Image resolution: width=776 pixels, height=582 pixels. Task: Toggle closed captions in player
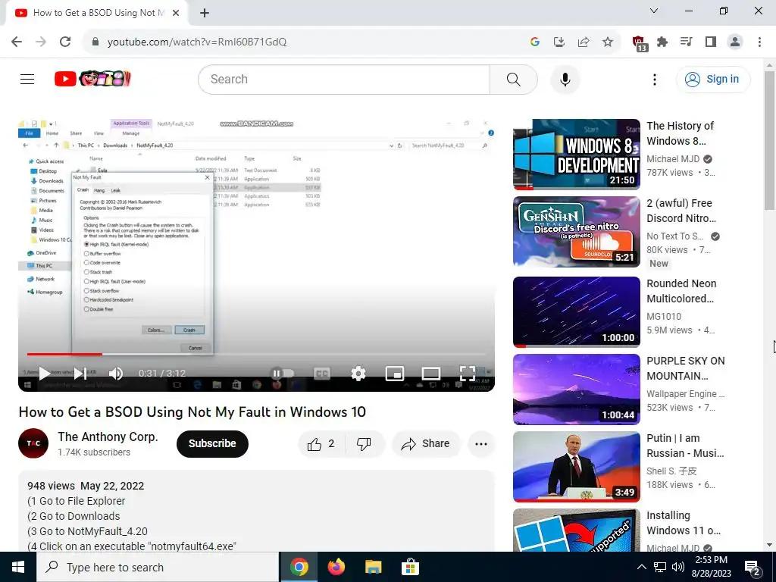pos(321,374)
